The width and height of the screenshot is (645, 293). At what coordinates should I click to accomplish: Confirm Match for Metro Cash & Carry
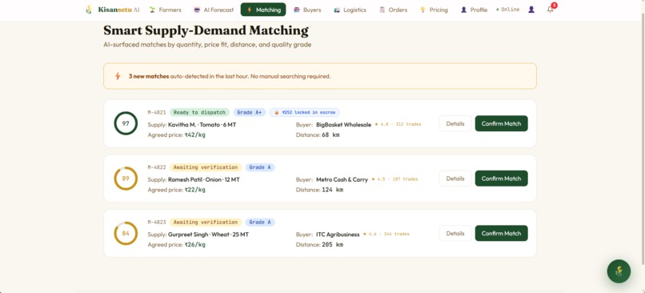(x=502, y=179)
